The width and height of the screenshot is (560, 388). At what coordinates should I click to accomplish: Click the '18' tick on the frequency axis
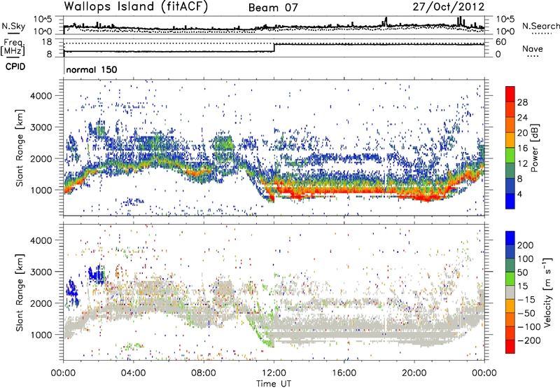pyautogui.click(x=47, y=42)
